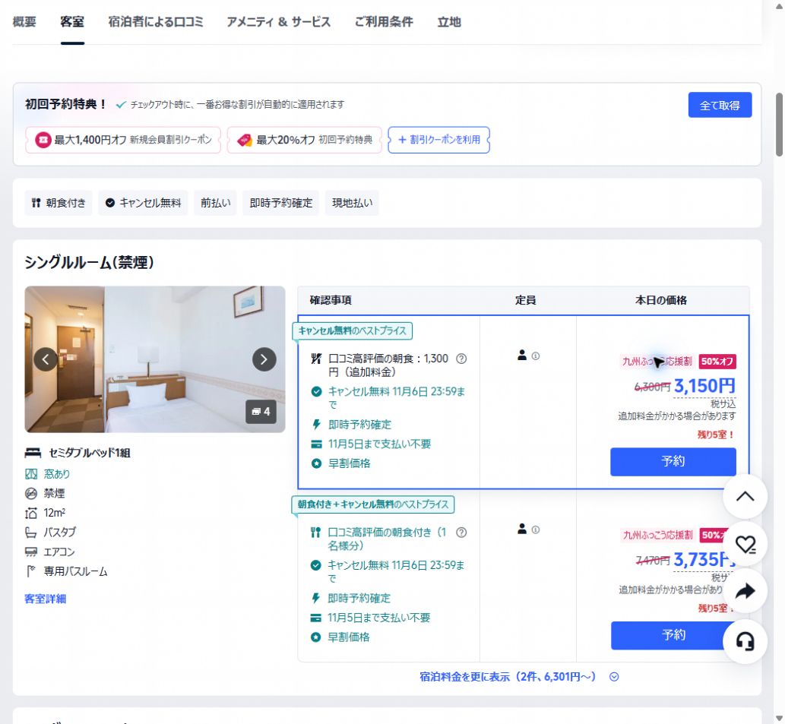Image resolution: width=785 pixels, height=724 pixels.
Task: Book the 3,735円 breakfast plan with 予約
Action: tap(673, 635)
